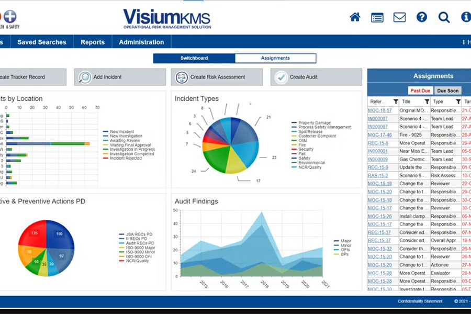Click the VisiumKMS logo
Viewport: 471px width, 314px height.
point(167,18)
